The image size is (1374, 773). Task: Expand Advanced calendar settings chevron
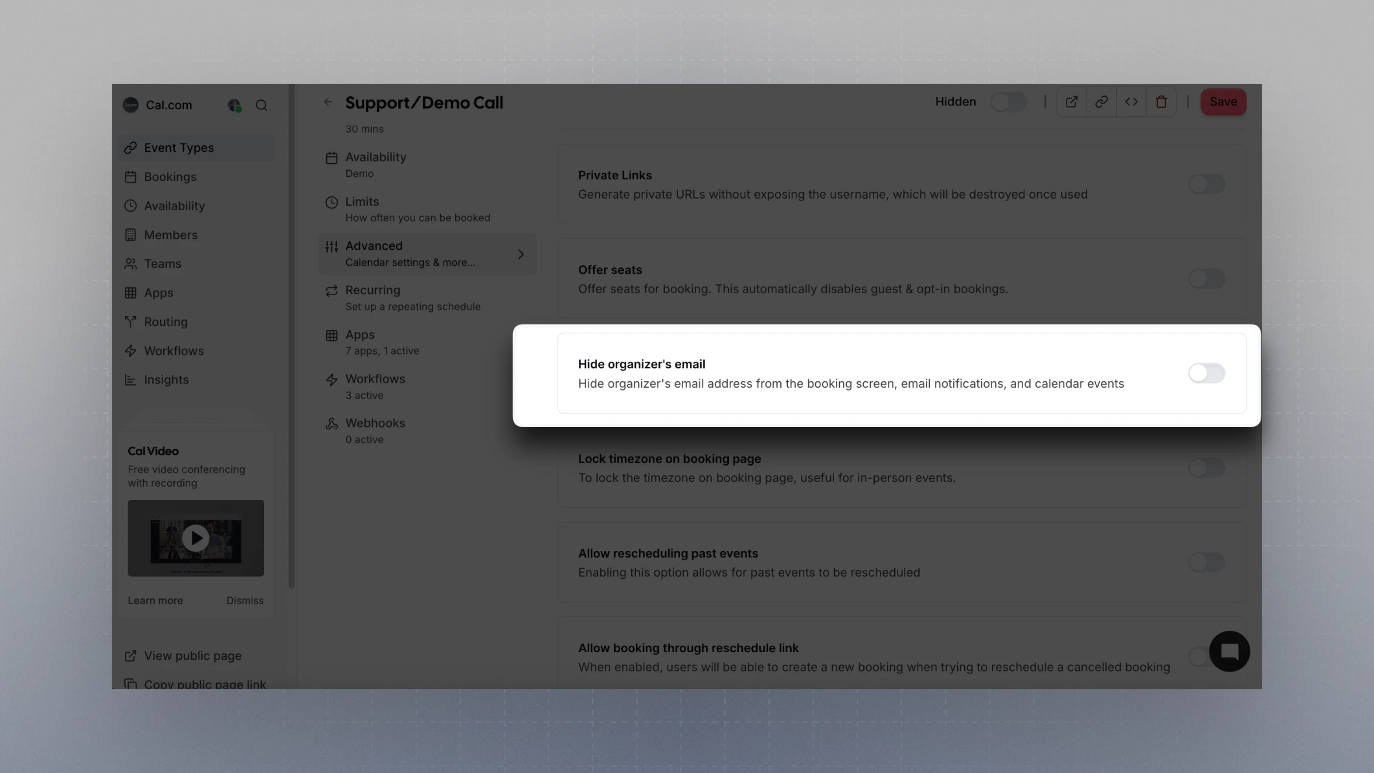point(520,254)
